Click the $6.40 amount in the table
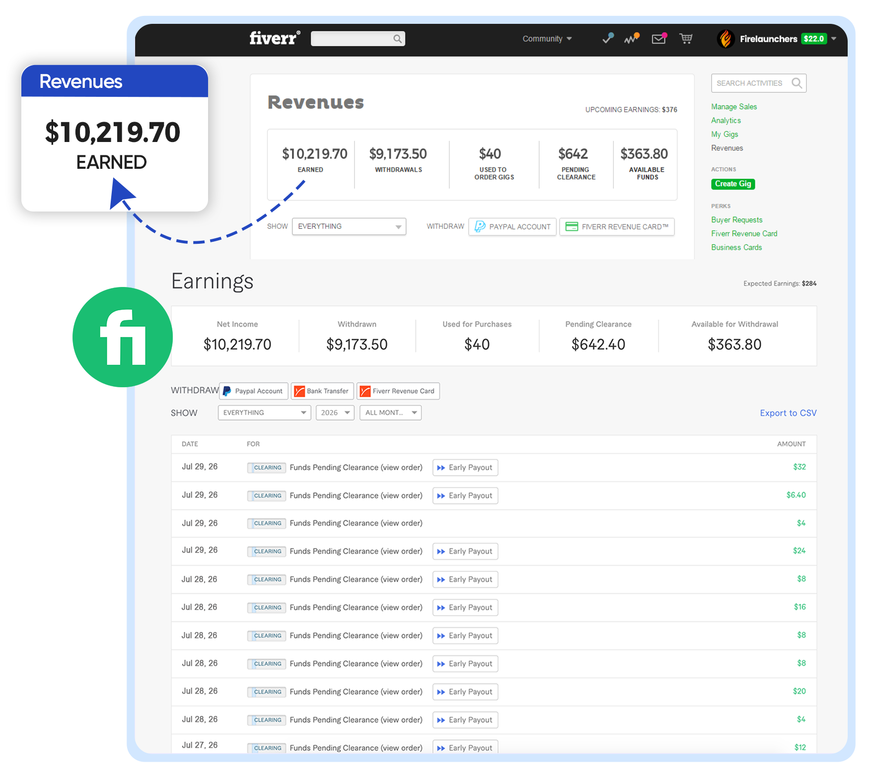875x777 pixels. point(796,495)
